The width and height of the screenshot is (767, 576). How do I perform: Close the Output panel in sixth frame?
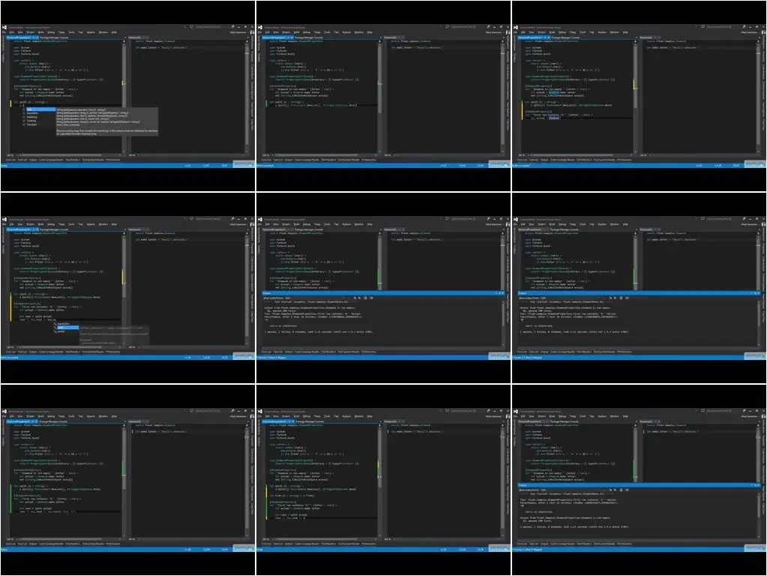tap(760, 293)
